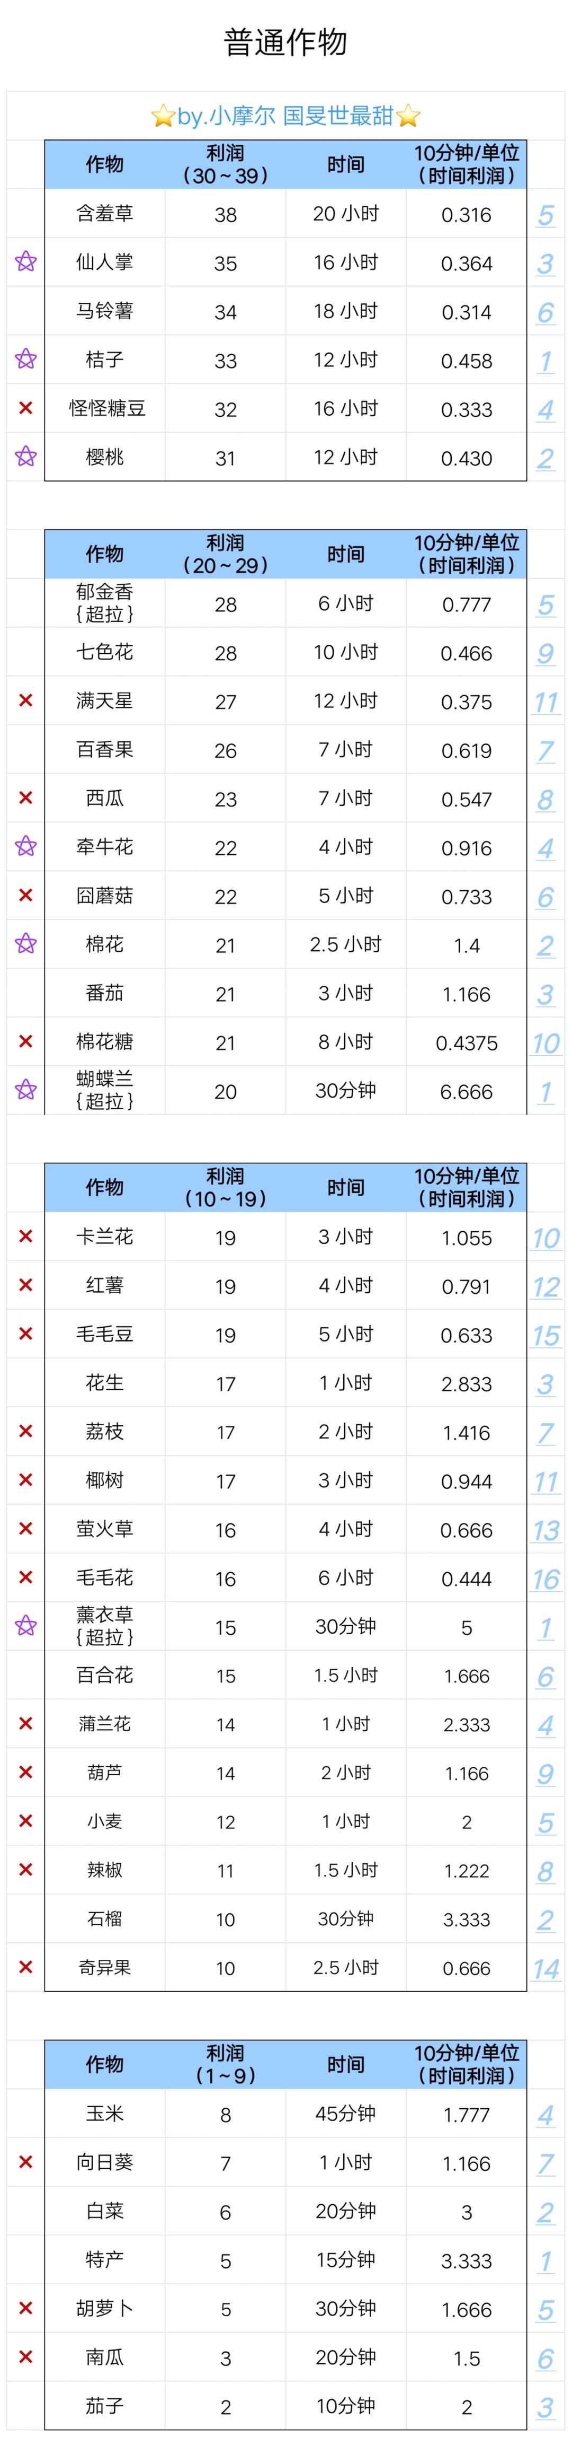Click the 利润（30～39）column header

[225, 164]
